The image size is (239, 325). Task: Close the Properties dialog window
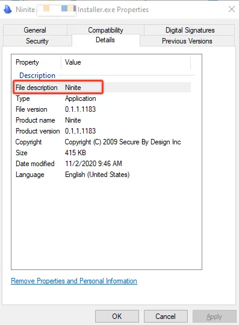[232, 9]
